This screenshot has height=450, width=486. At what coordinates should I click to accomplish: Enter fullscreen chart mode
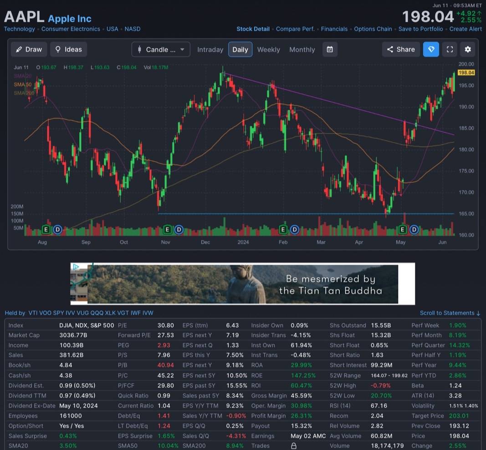[450, 49]
